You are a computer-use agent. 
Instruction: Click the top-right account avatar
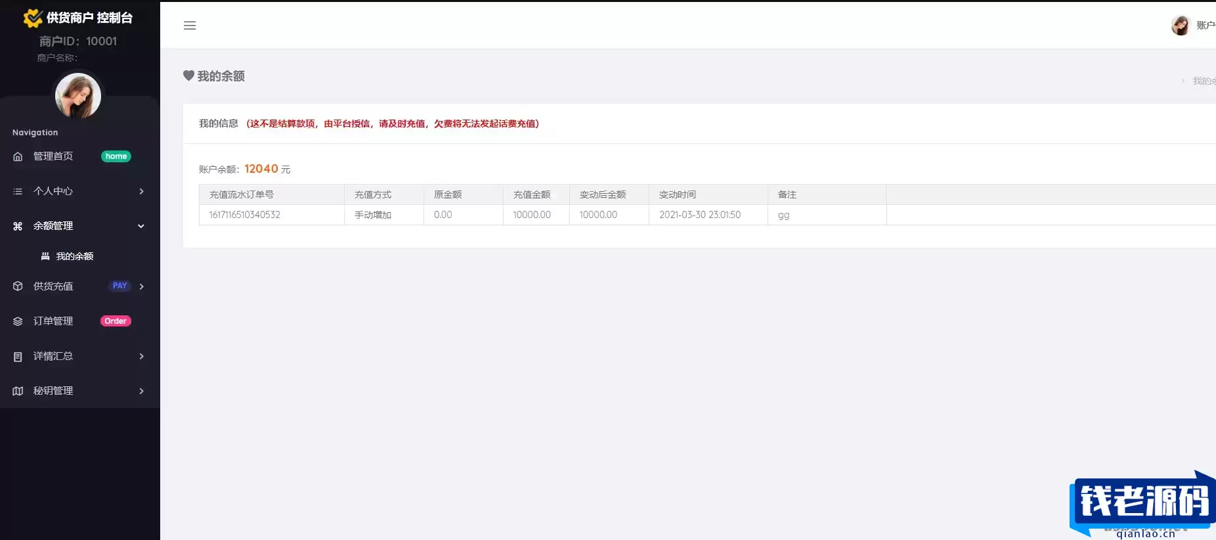pyautogui.click(x=1181, y=26)
